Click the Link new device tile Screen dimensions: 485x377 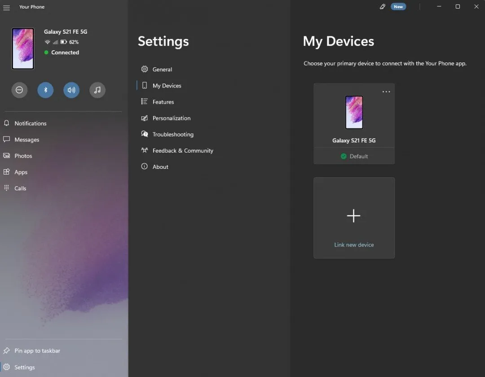(354, 218)
